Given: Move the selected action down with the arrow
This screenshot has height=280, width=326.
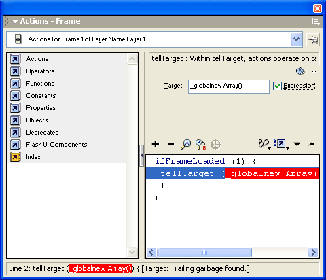Looking at the screenshot, I should (297, 144).
